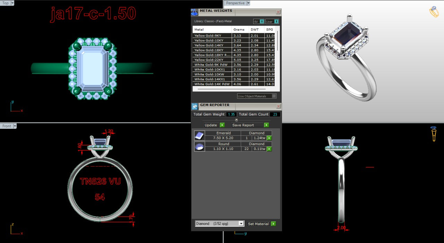The image size is (444, 243).
Task: Click the Gem Reporter panel icon
Action: pos(195,107)
